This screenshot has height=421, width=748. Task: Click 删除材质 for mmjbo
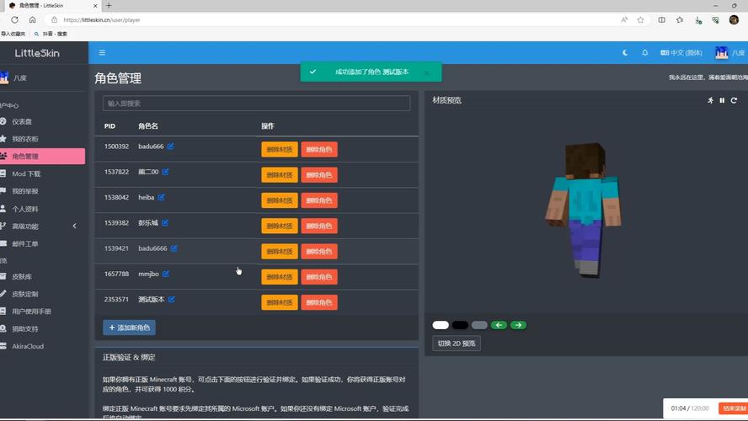tap(280, 276)
